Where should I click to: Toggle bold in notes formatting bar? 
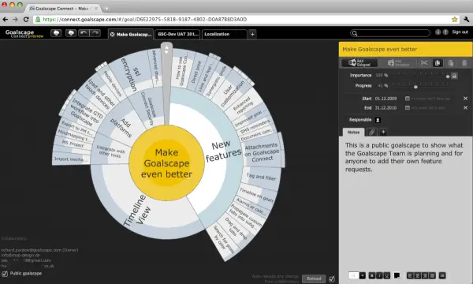(x=372, y=275)
